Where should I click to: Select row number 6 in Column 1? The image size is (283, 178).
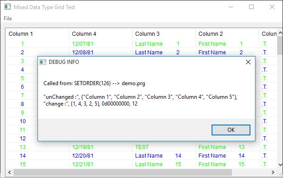click(x=23, y=87)
